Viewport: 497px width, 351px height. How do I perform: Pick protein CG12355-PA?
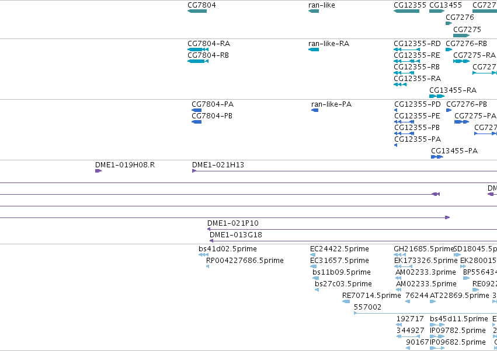coord(418,139)
